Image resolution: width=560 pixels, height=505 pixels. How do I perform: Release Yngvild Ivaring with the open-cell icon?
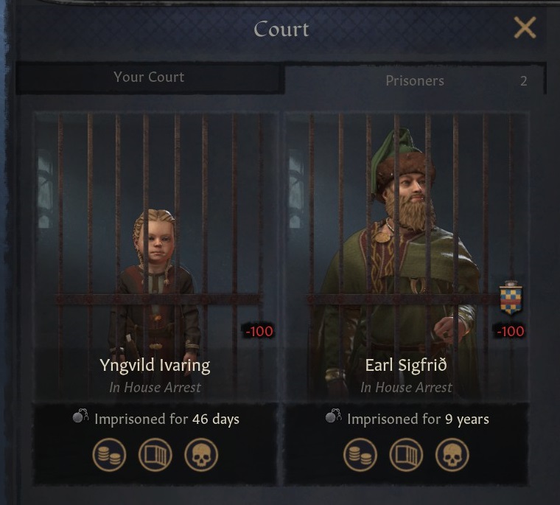[155, 455]
